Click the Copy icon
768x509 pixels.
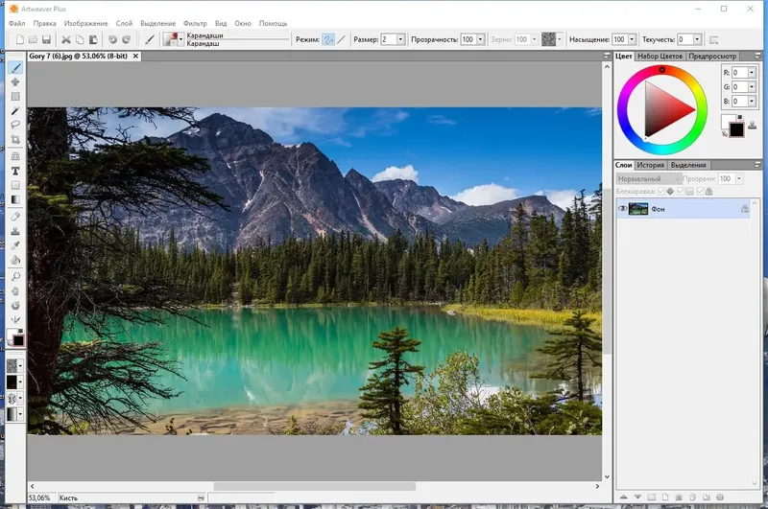(80, 39)
